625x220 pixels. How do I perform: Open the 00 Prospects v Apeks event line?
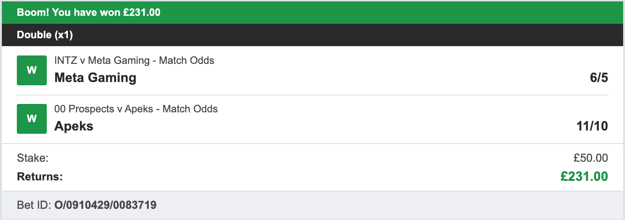(136, 109)
